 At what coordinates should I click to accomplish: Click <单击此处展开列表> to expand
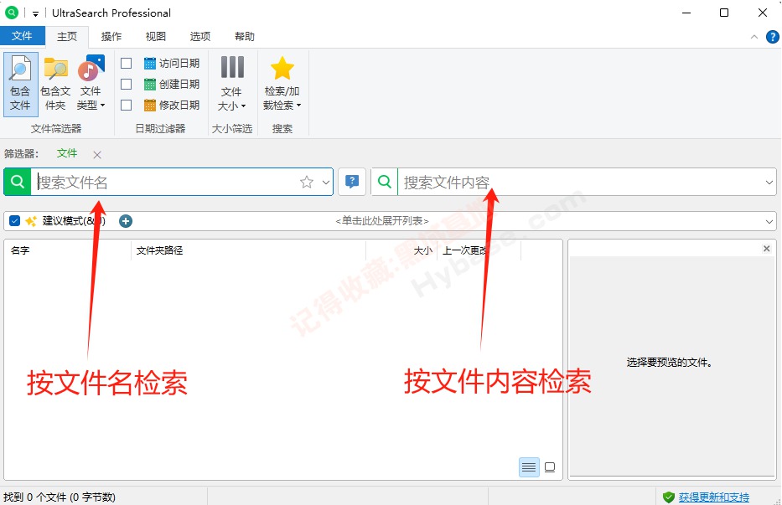[382, 221]
